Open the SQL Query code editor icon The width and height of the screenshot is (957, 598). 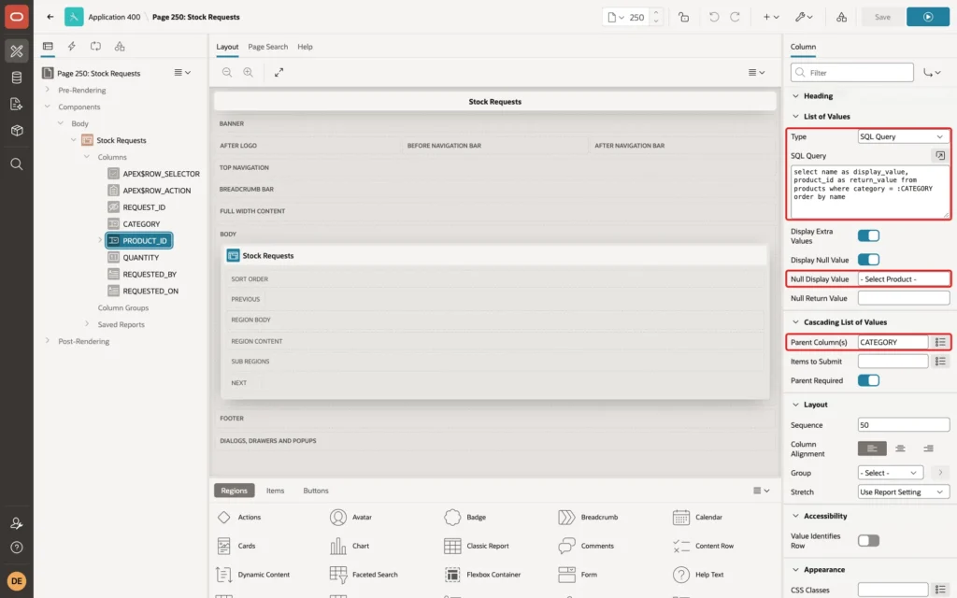click(x=940, y=156)
